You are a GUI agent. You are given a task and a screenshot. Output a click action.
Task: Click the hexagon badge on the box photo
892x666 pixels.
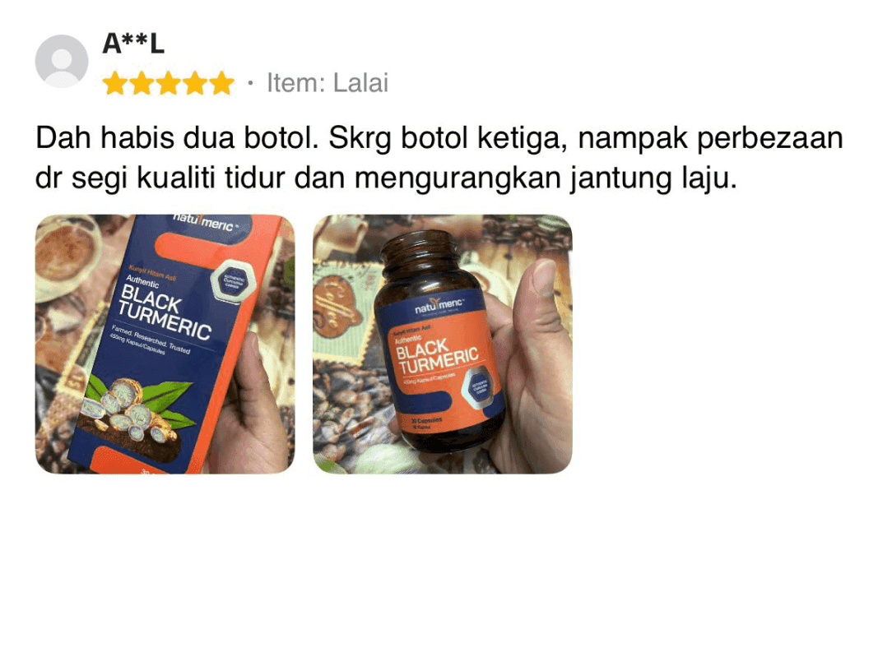pyautogui.click(x=232, y=280)
